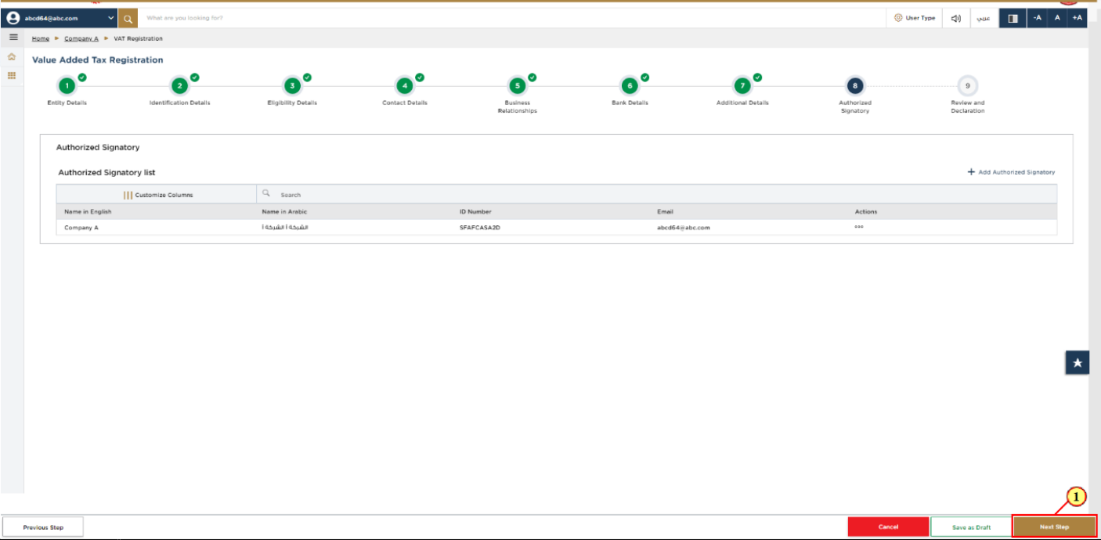The width and height of the screenshot is (1101, 540).
Task: Open the User Type settings
Action: (x=915, y=18)
